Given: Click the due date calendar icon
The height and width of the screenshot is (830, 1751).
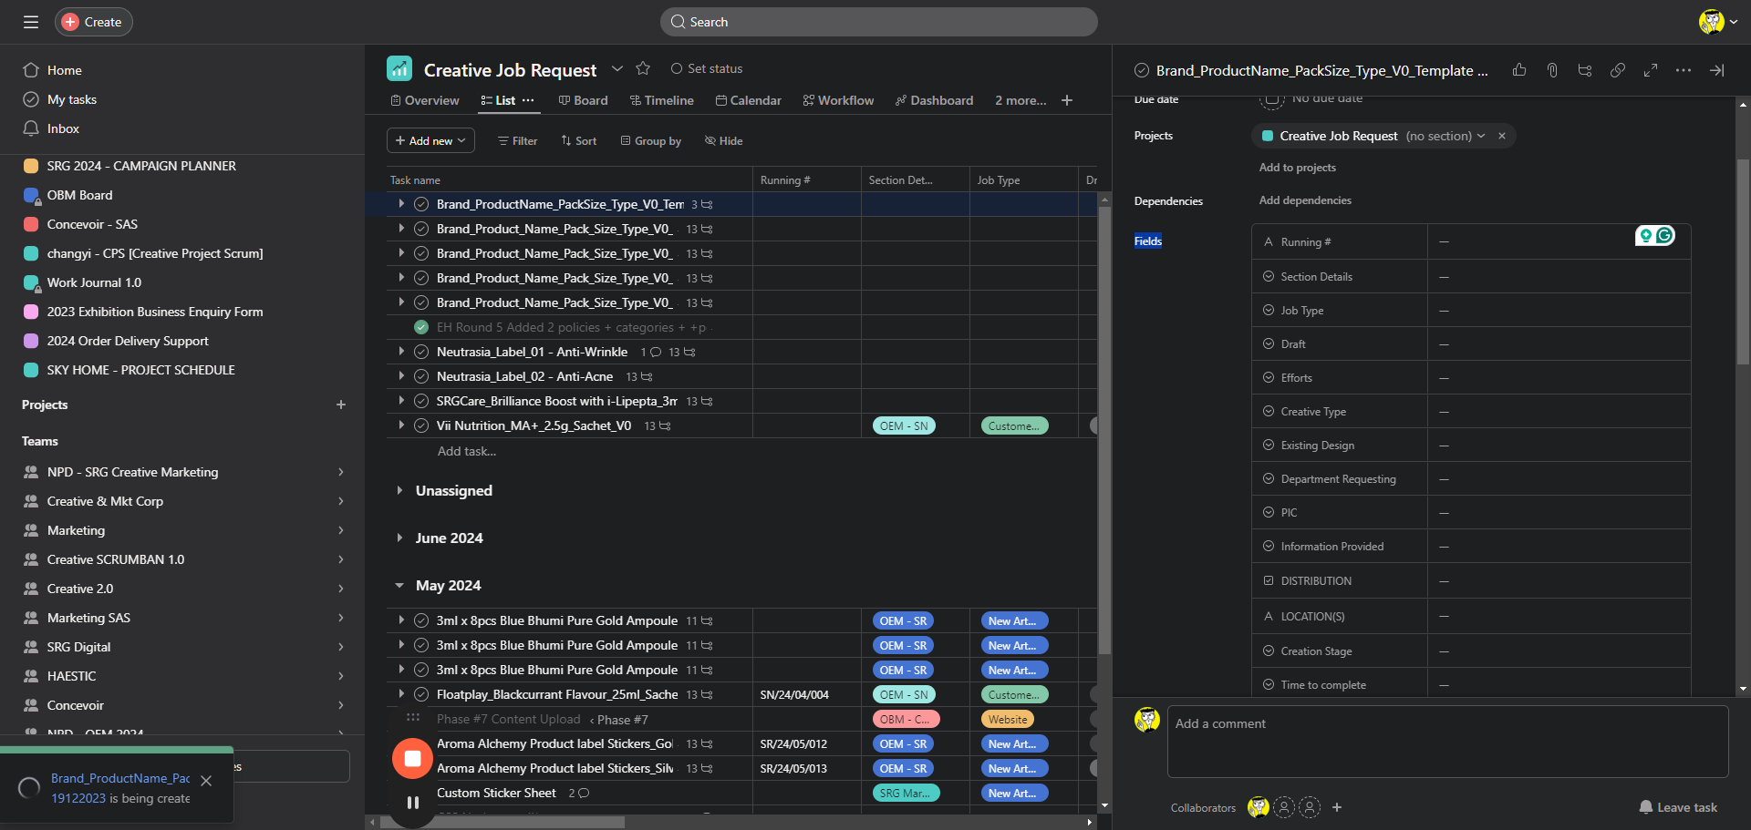Looking at the screenshot, I should click(x=1271, y=99).
